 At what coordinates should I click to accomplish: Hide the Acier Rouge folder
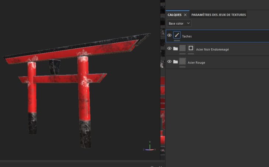point(169,62)
